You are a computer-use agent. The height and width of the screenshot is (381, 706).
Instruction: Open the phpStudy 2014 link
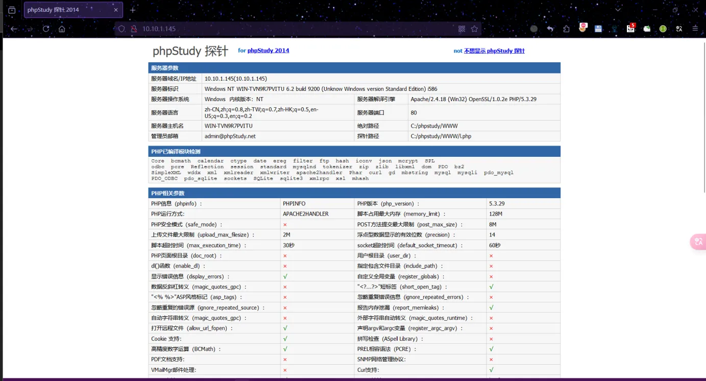click(x=268, y=51)
